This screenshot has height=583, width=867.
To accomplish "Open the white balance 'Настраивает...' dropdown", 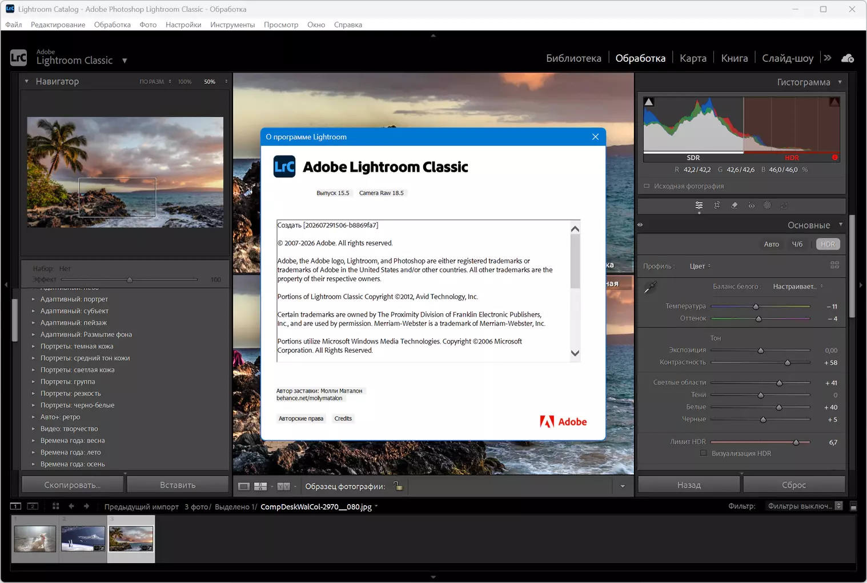I will pyautogui.click(x=798, y=286).
